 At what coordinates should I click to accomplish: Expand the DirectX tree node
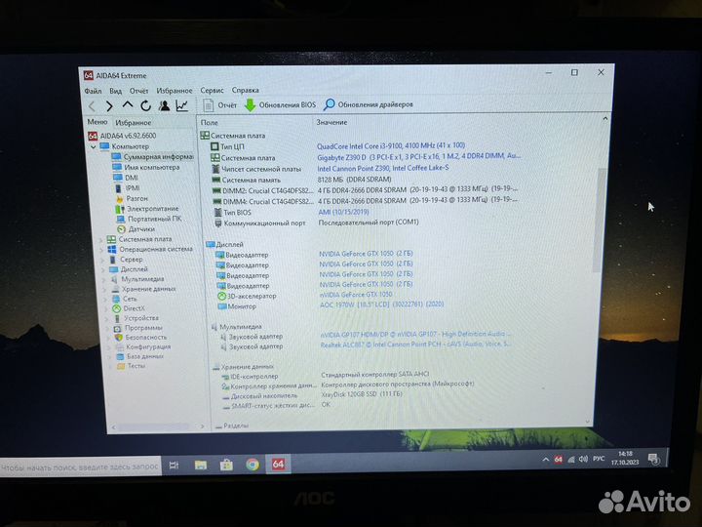click(x=107, y=308)
